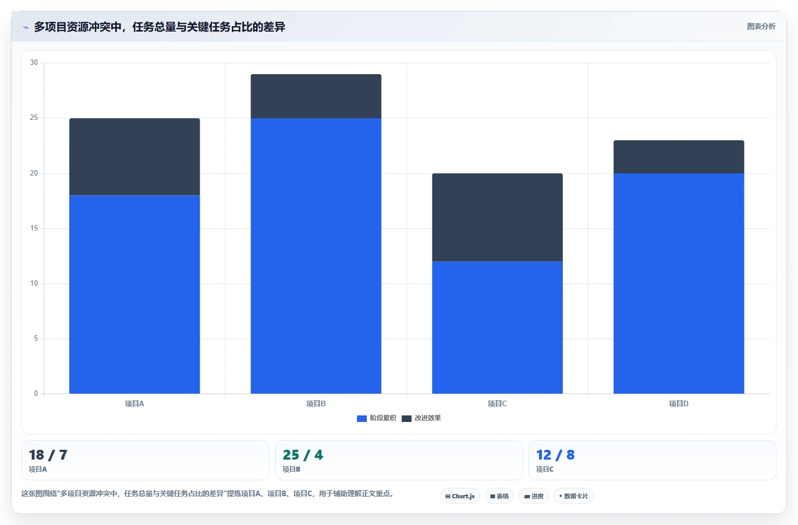Click the y-axis value 15
This screenshot has width=798, height=525.
tap(34, 228)
